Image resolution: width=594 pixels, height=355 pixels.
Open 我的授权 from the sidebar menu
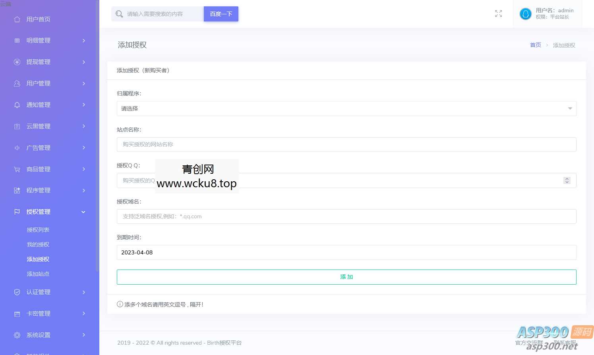[x=38, y=244]
